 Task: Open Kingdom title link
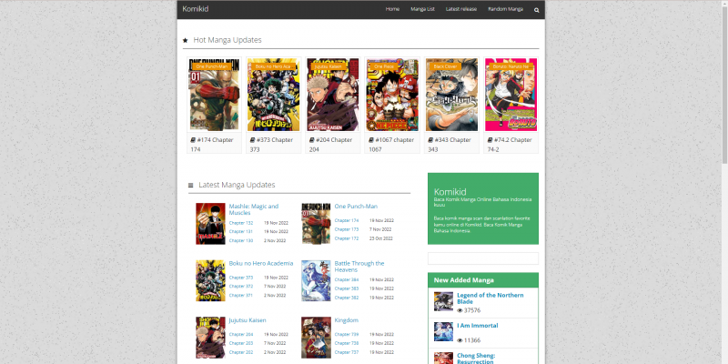[x=347, y=320]
